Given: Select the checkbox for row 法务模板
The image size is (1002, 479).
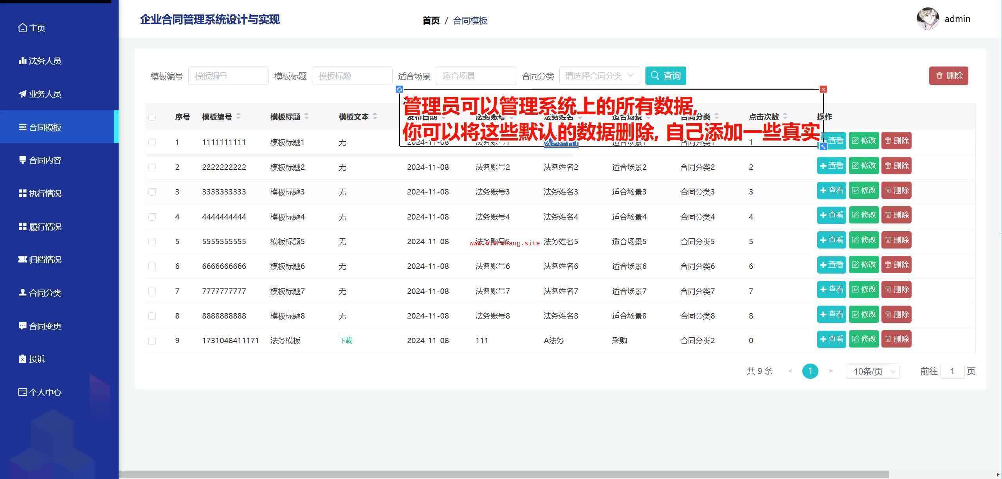Looking at the screenshot, I should [152, 340].
